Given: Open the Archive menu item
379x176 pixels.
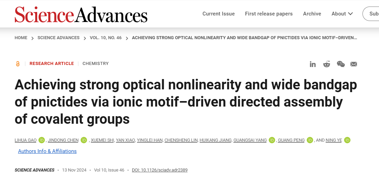Looking at the screenshot, I should pos(312,14).
